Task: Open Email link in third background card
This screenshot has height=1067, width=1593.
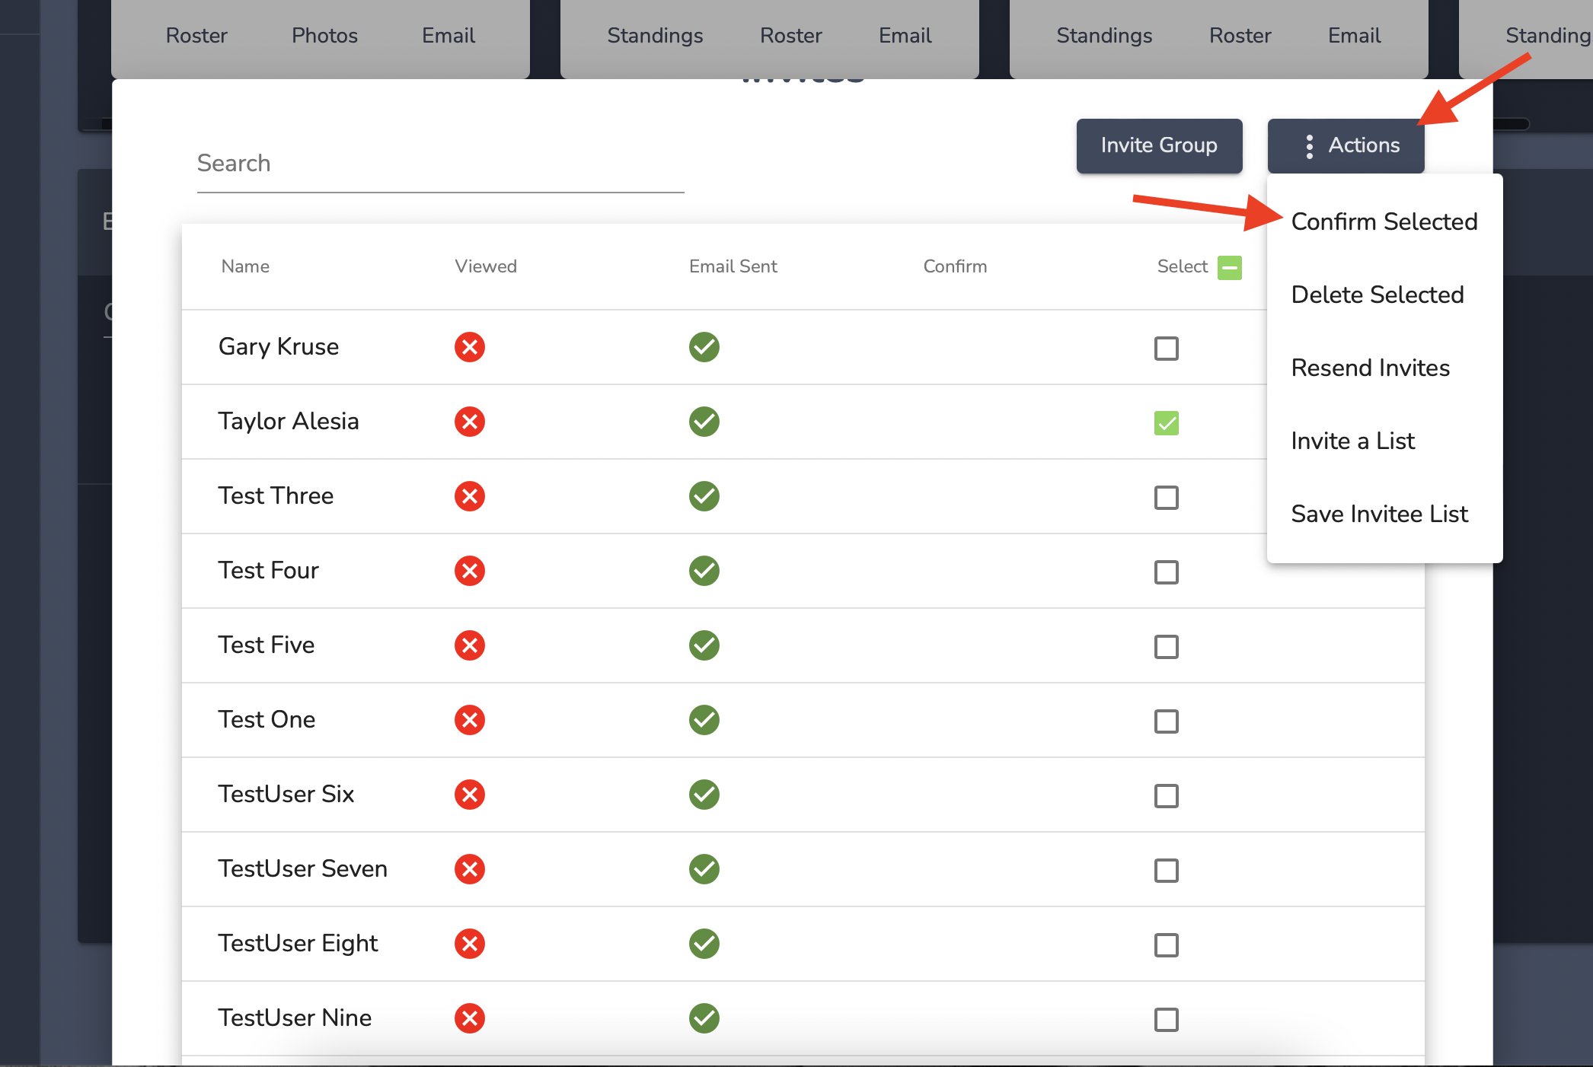Action: tap(1354, 36)
